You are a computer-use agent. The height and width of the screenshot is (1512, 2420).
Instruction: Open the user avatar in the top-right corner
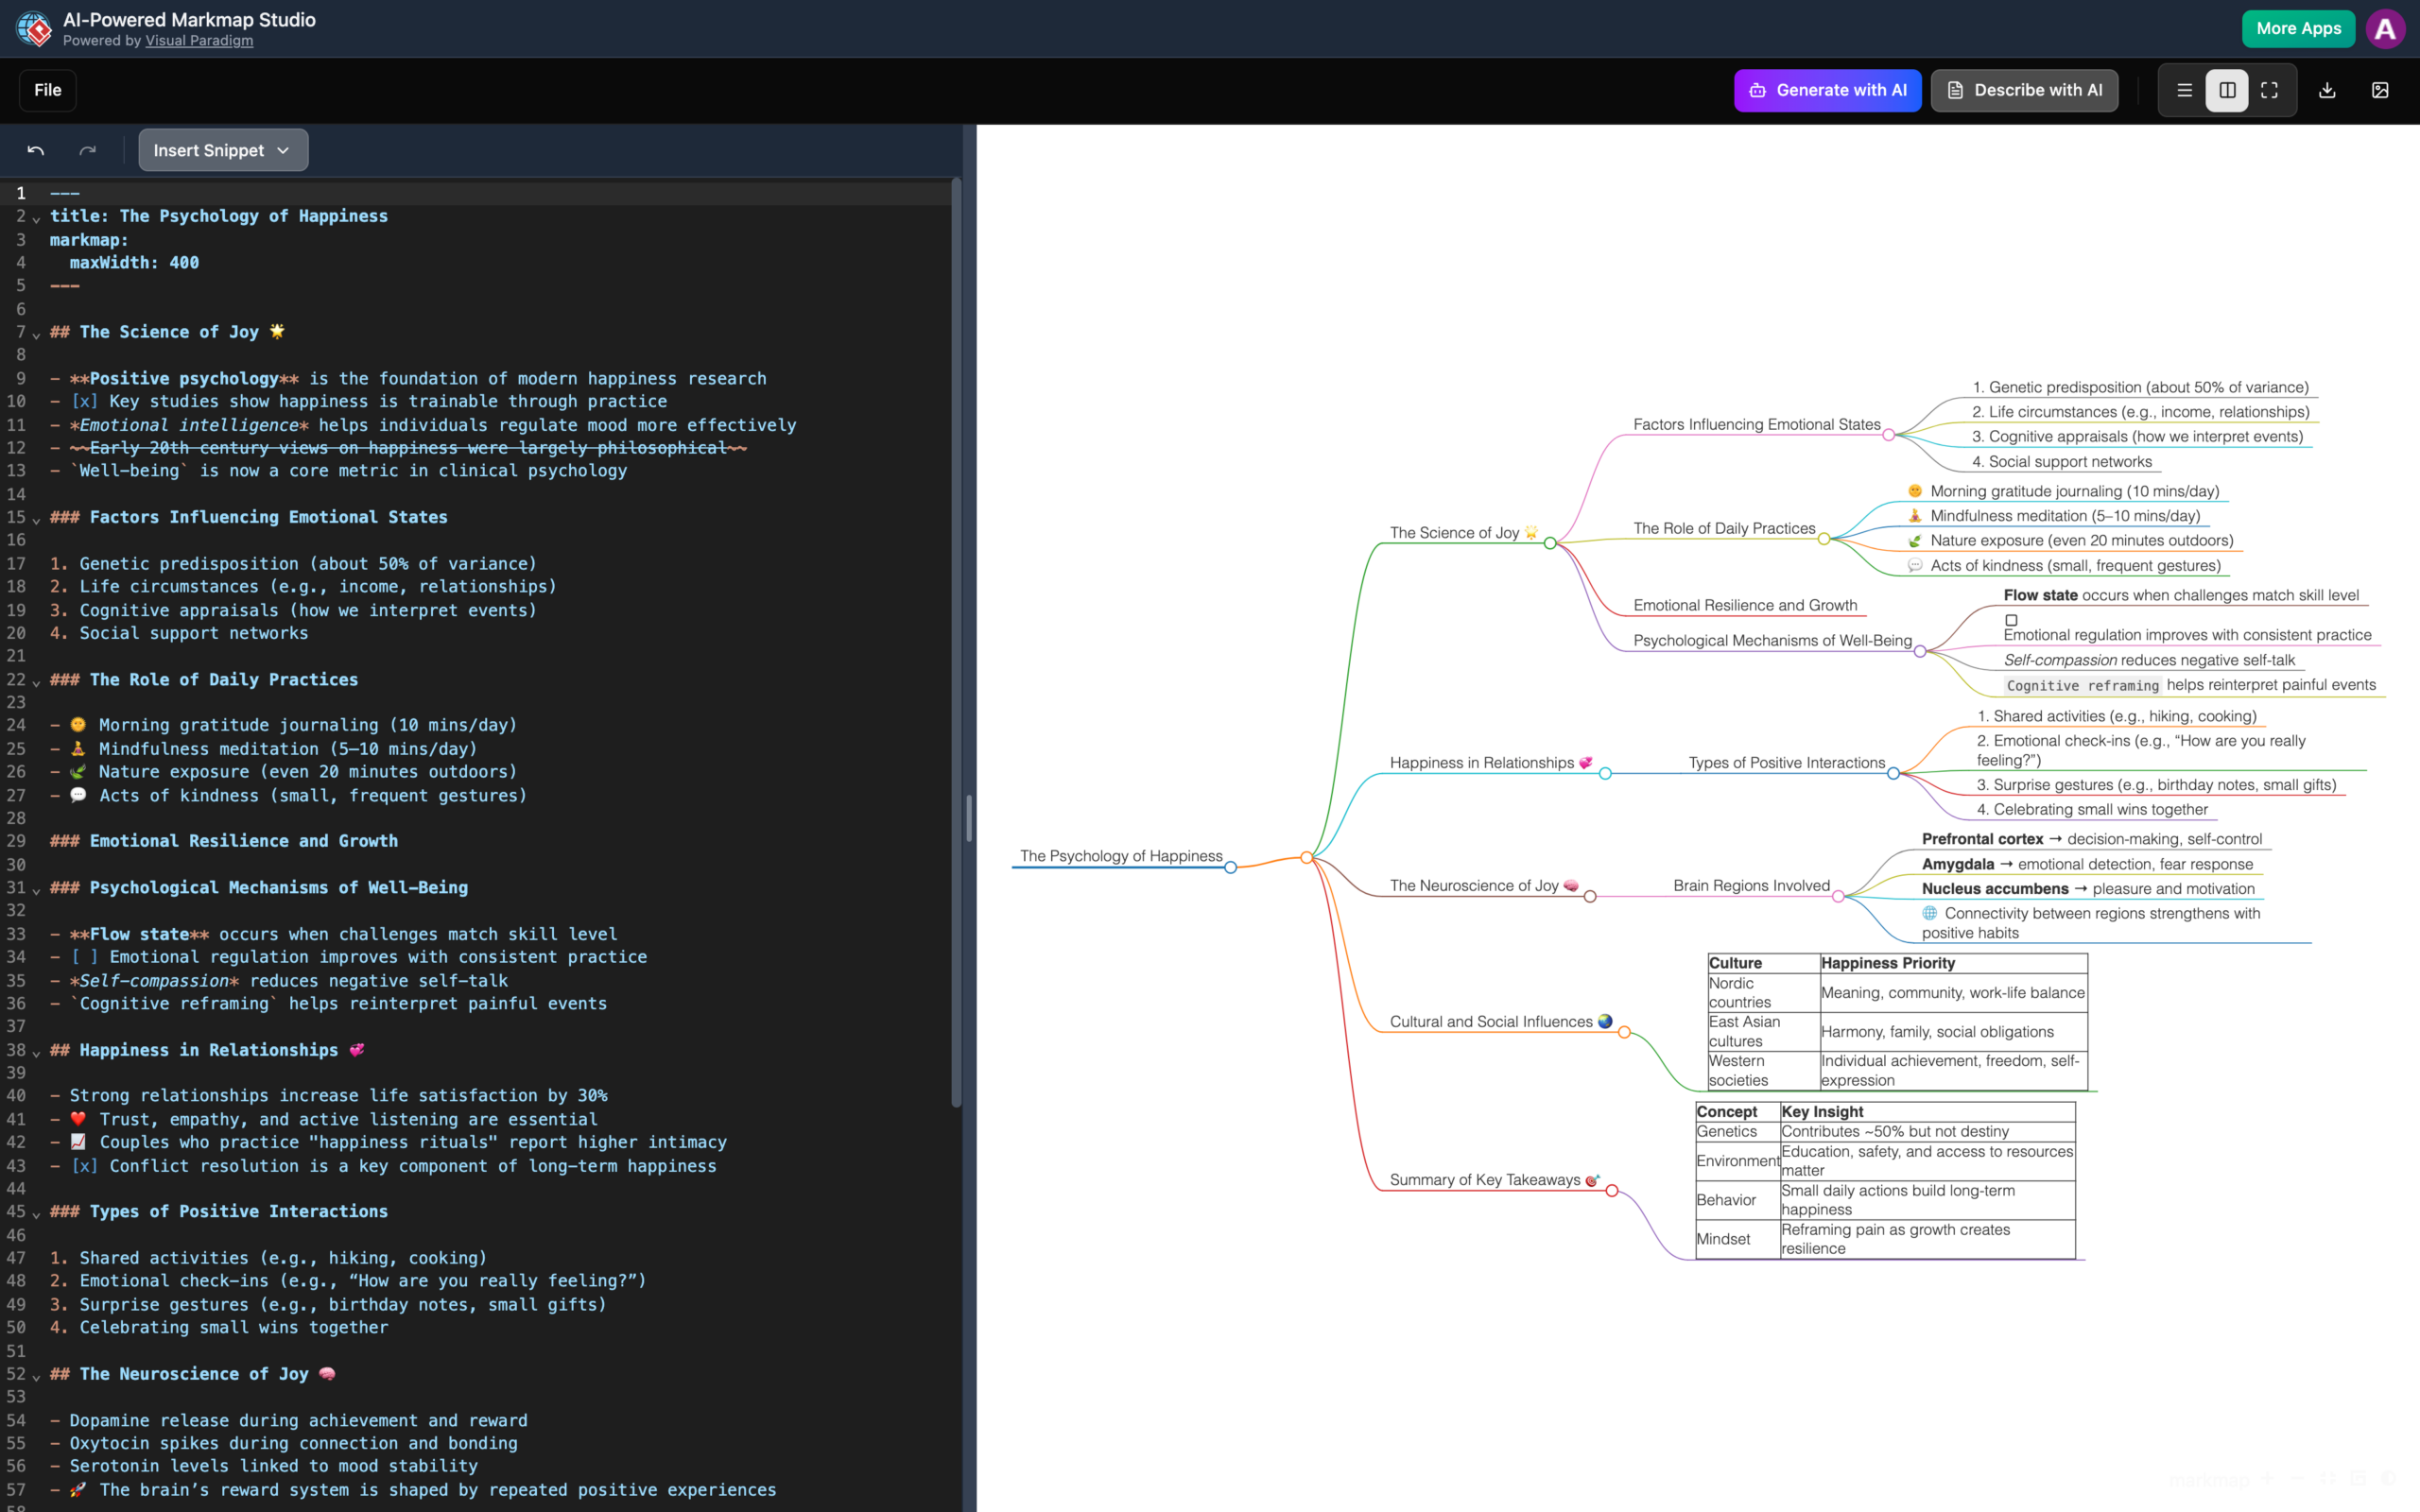pos(2385,28)
